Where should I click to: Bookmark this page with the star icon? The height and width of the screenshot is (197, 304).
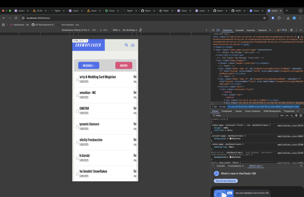coord(265,18)
